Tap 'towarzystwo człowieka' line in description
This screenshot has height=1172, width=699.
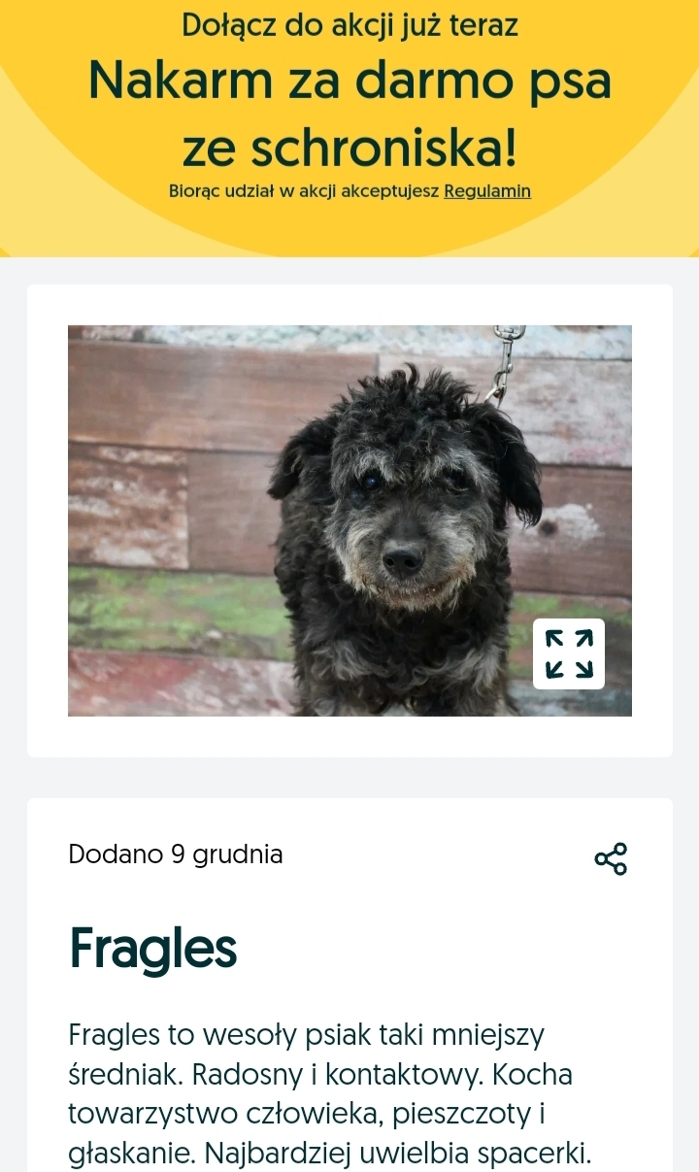222,1115
